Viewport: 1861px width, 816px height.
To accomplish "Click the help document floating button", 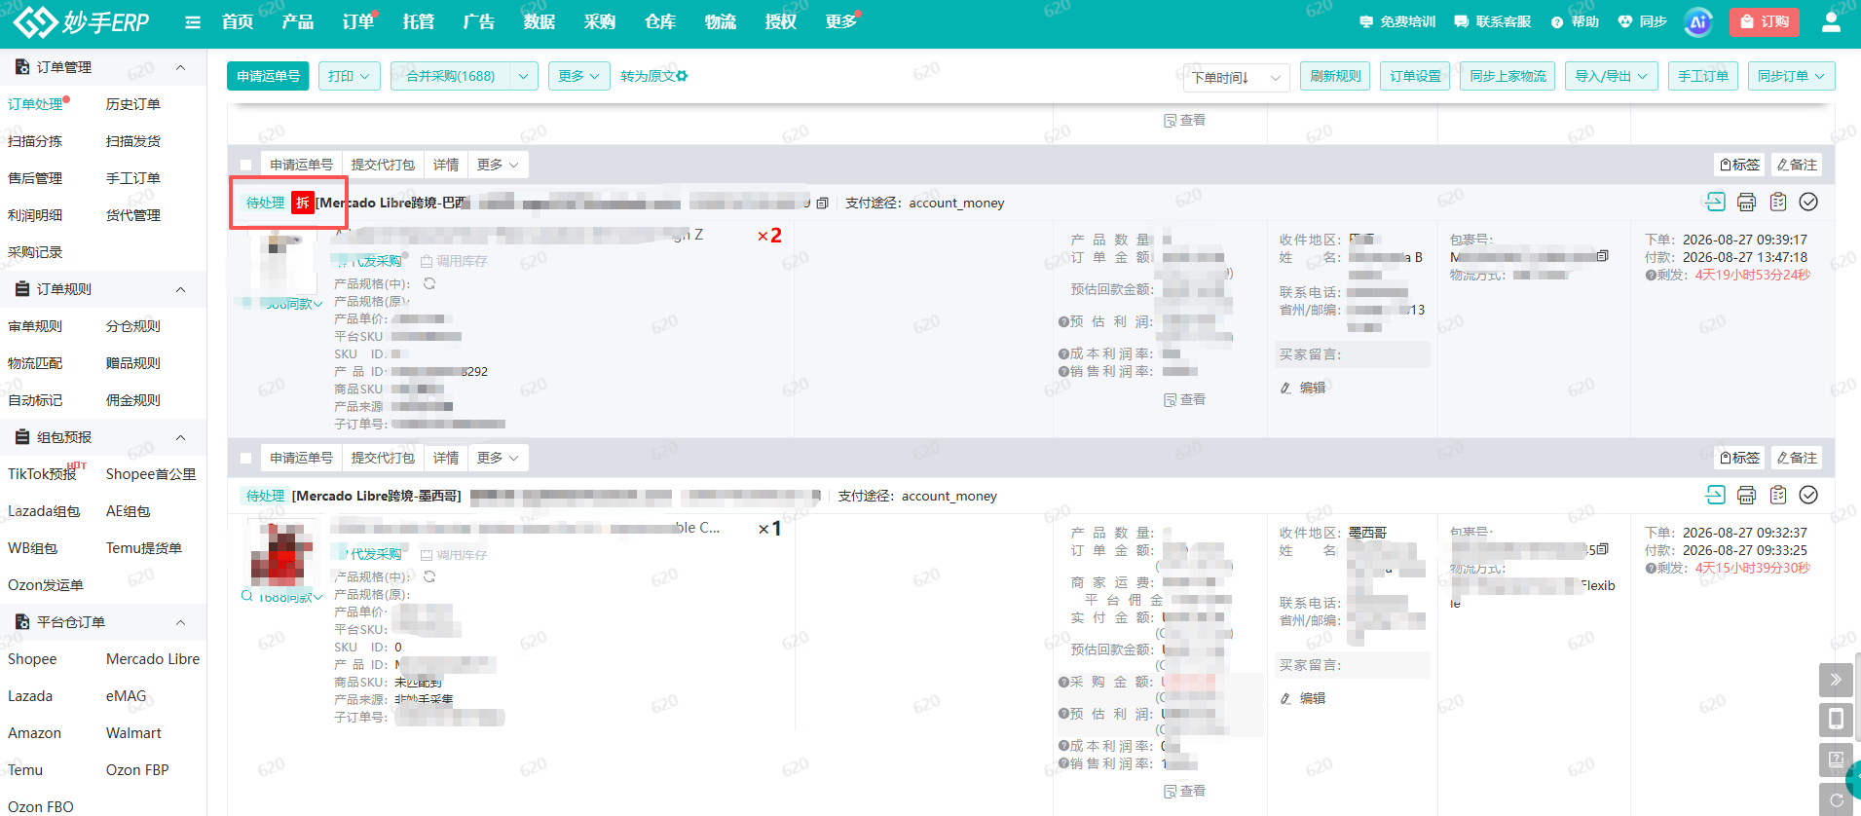I will click(x=1836, y=760).
